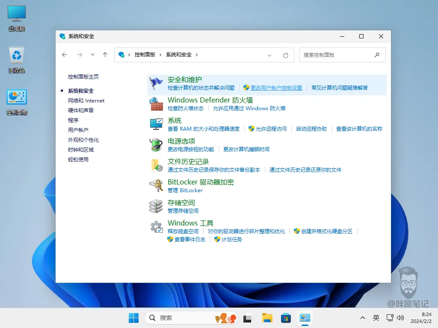Select 程序 in the sidebar
Screen dimensions: 438x328
(73, 120)
